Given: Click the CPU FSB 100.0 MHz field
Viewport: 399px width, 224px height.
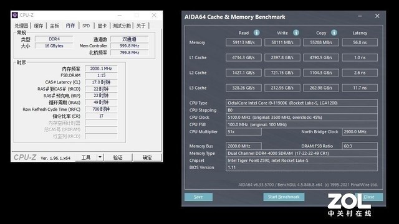Looking at the screenshot, I should click(x=302, y=124).
